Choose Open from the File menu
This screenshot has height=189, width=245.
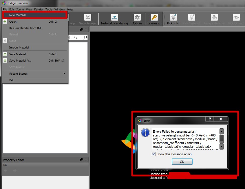(35, 21)
